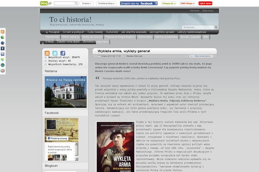Open Przystanek Niepodległość category

120,37
